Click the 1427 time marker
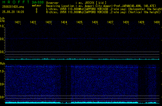This screenshot has height=106, width=162. [x=110, y=22]
